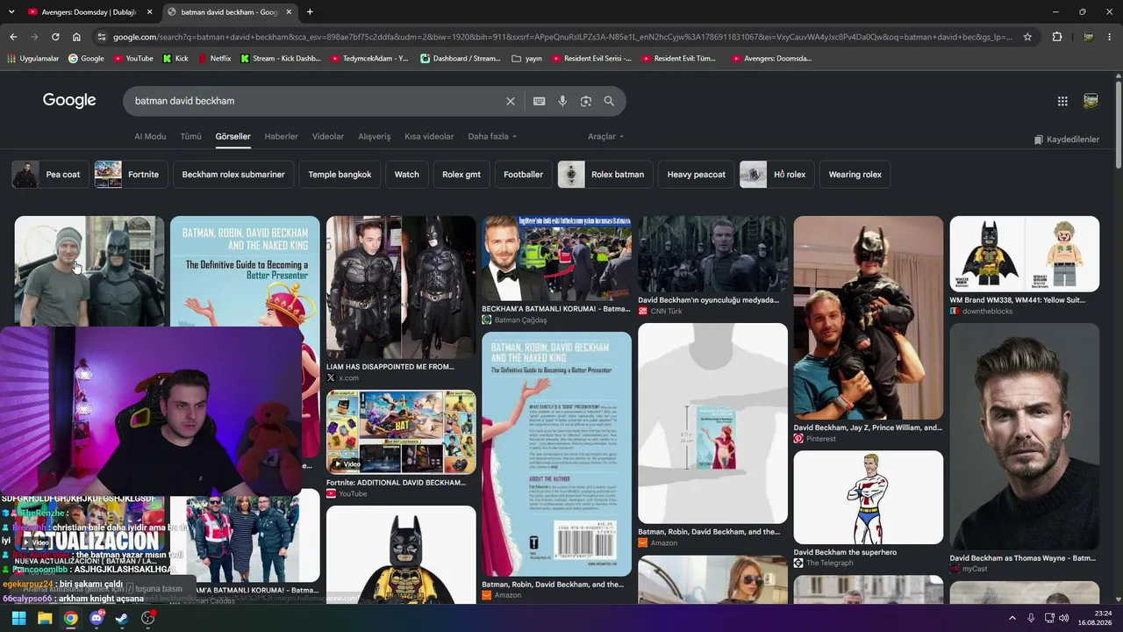This screenshot has height=632, width=1123.
Task: Expand the Daha fazla menu
Action: 492,137
